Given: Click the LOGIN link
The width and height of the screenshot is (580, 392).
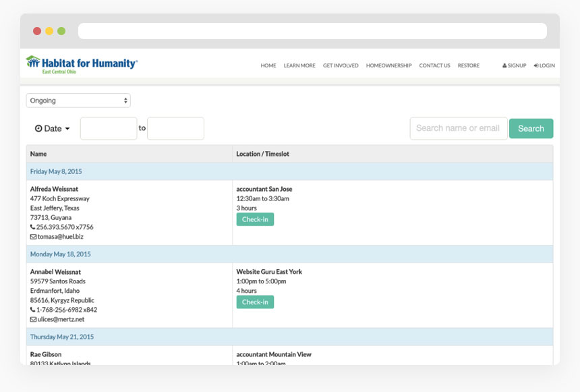Looking at the screenshot, I should (x=544, y=65).
